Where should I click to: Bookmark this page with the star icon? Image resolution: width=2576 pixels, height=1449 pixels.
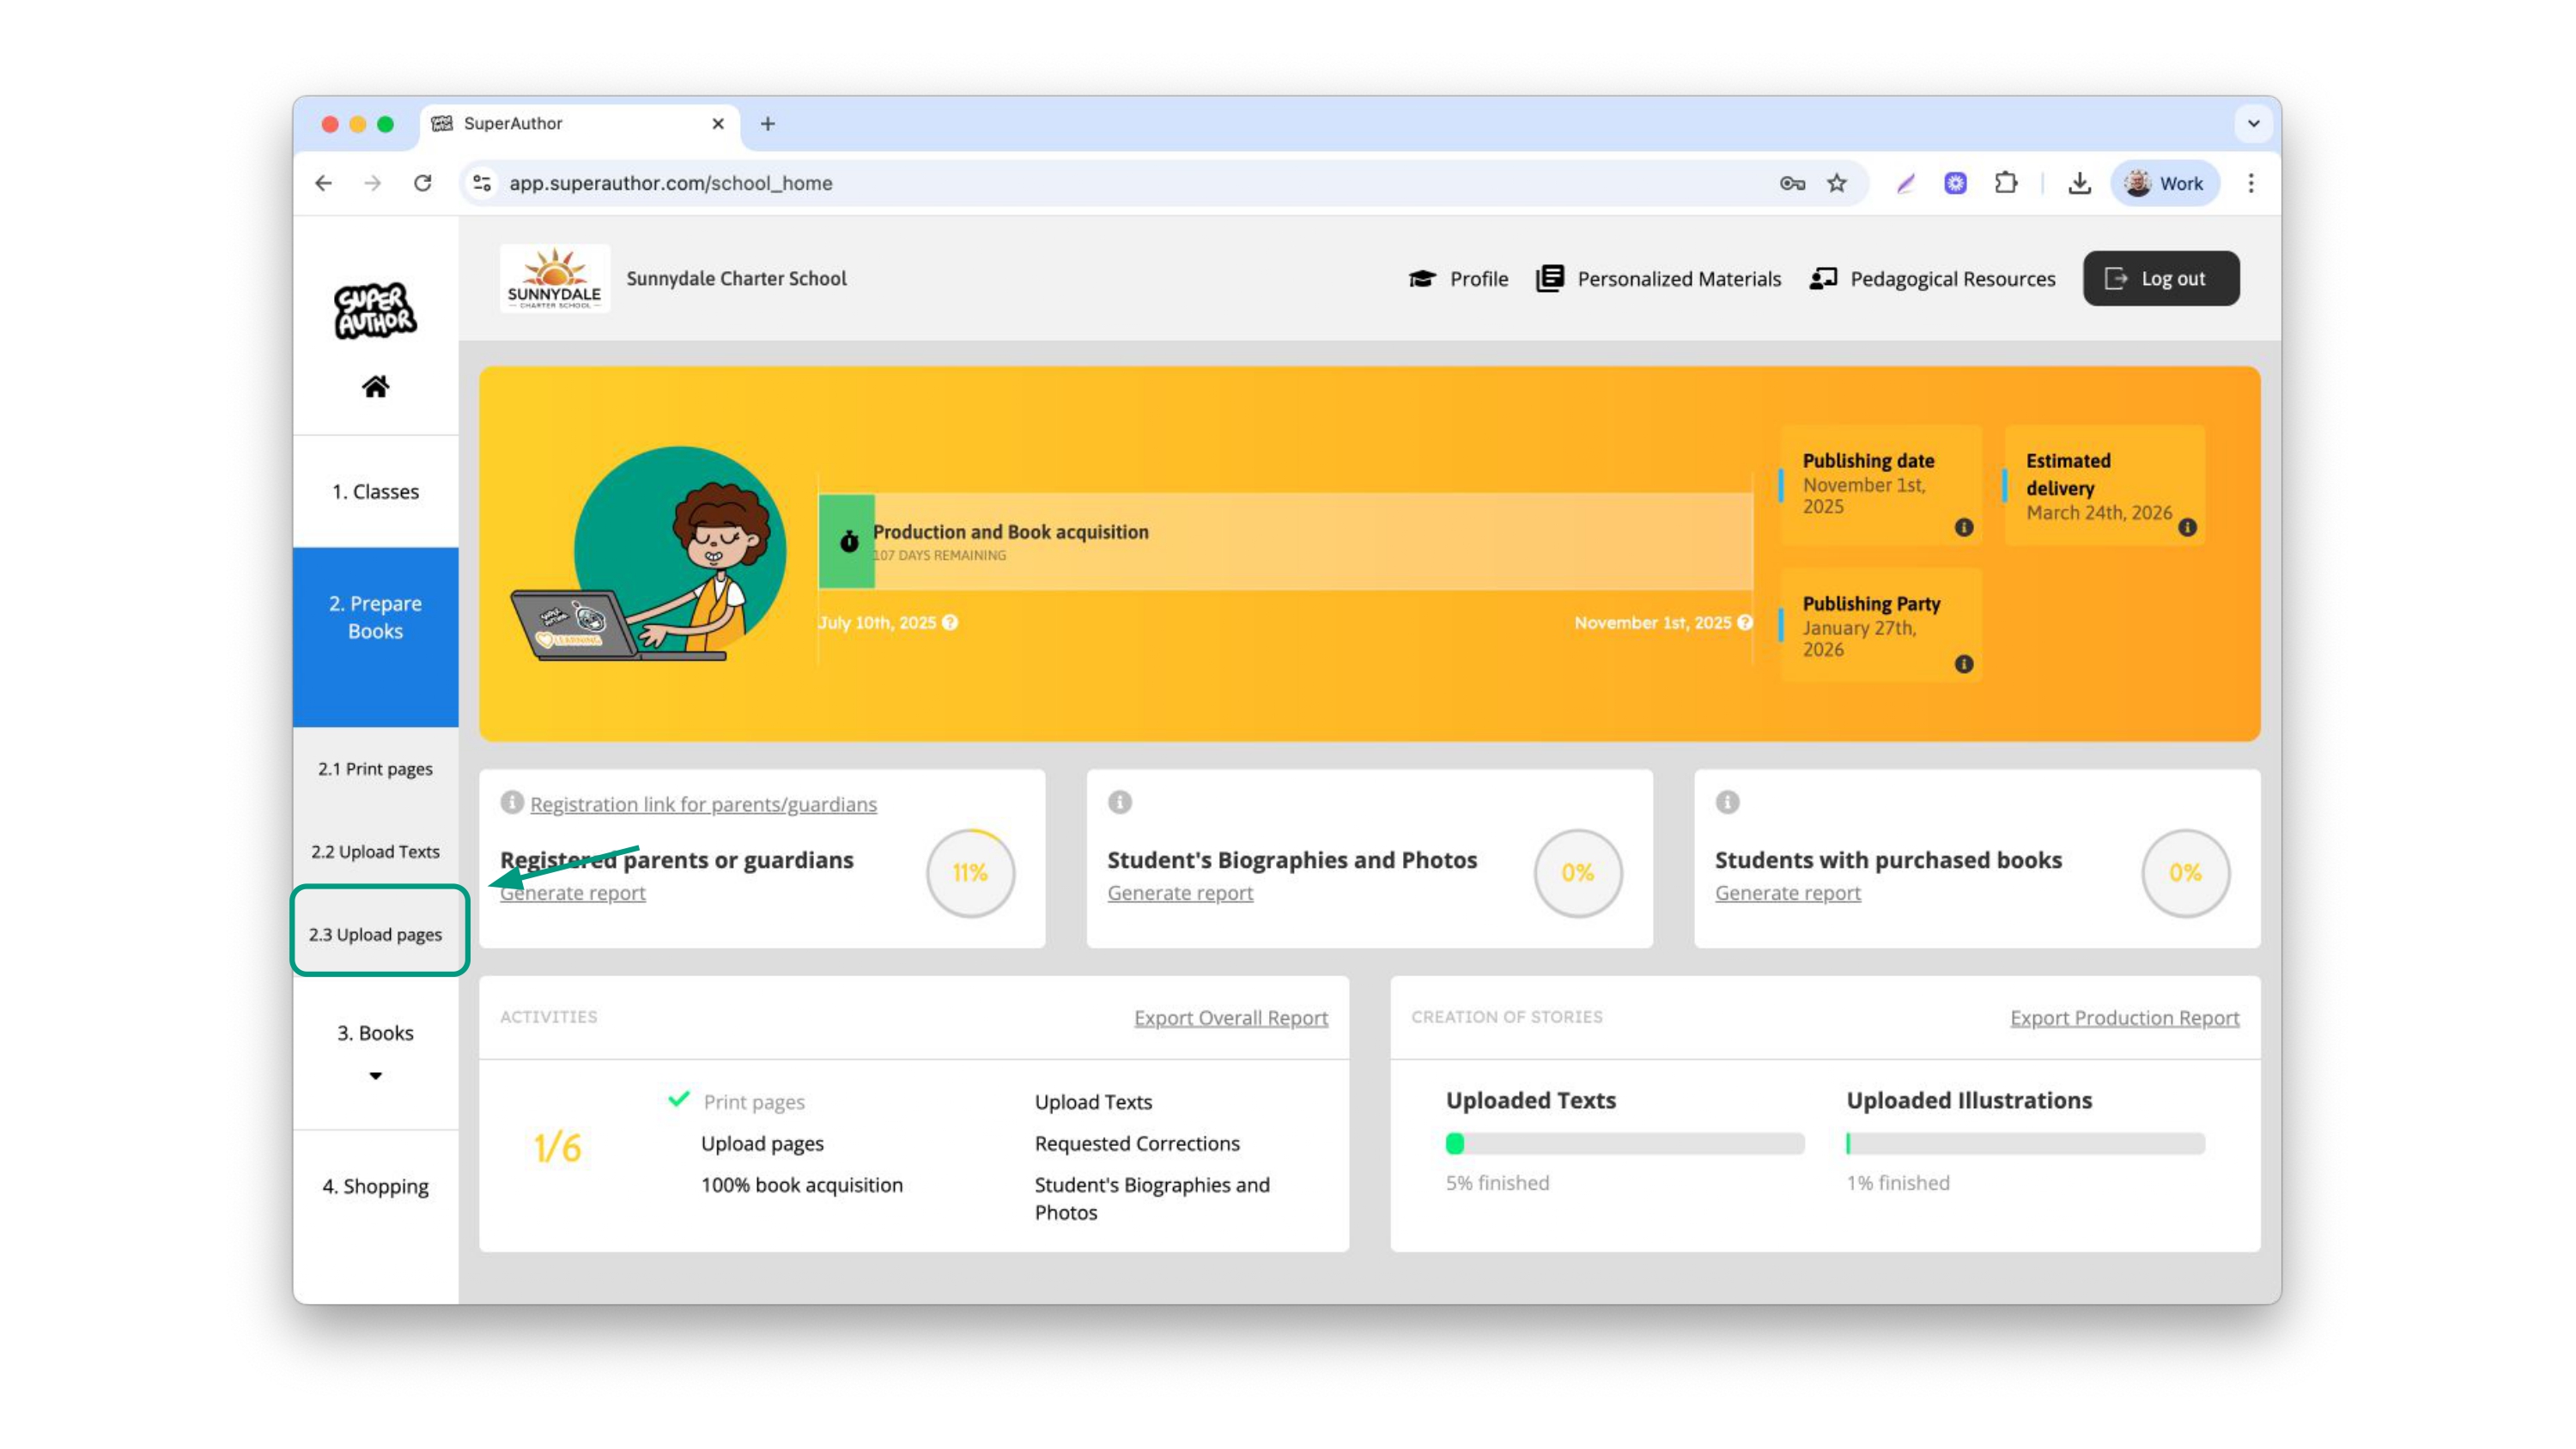[1837, 183]
